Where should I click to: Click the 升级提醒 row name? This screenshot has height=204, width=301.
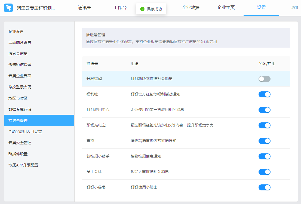click(x=94, y=79)
